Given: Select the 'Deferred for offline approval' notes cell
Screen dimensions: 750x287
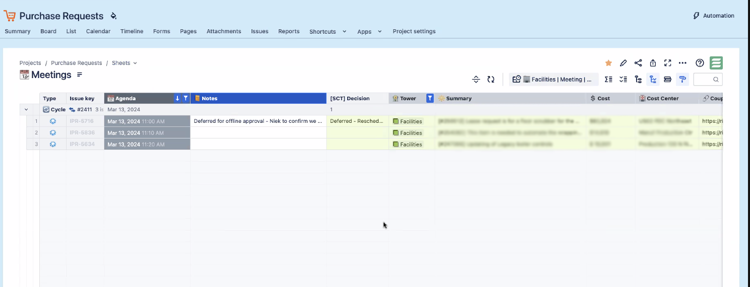Looking at the screenshot, I should click(x=258, y=121).
